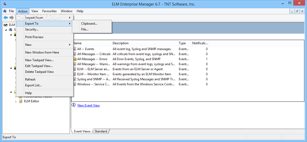The image size is (307, 142).
Task: Choose File... from the Export To submenu
Action: pyautogui.click(x=92, y=29)
